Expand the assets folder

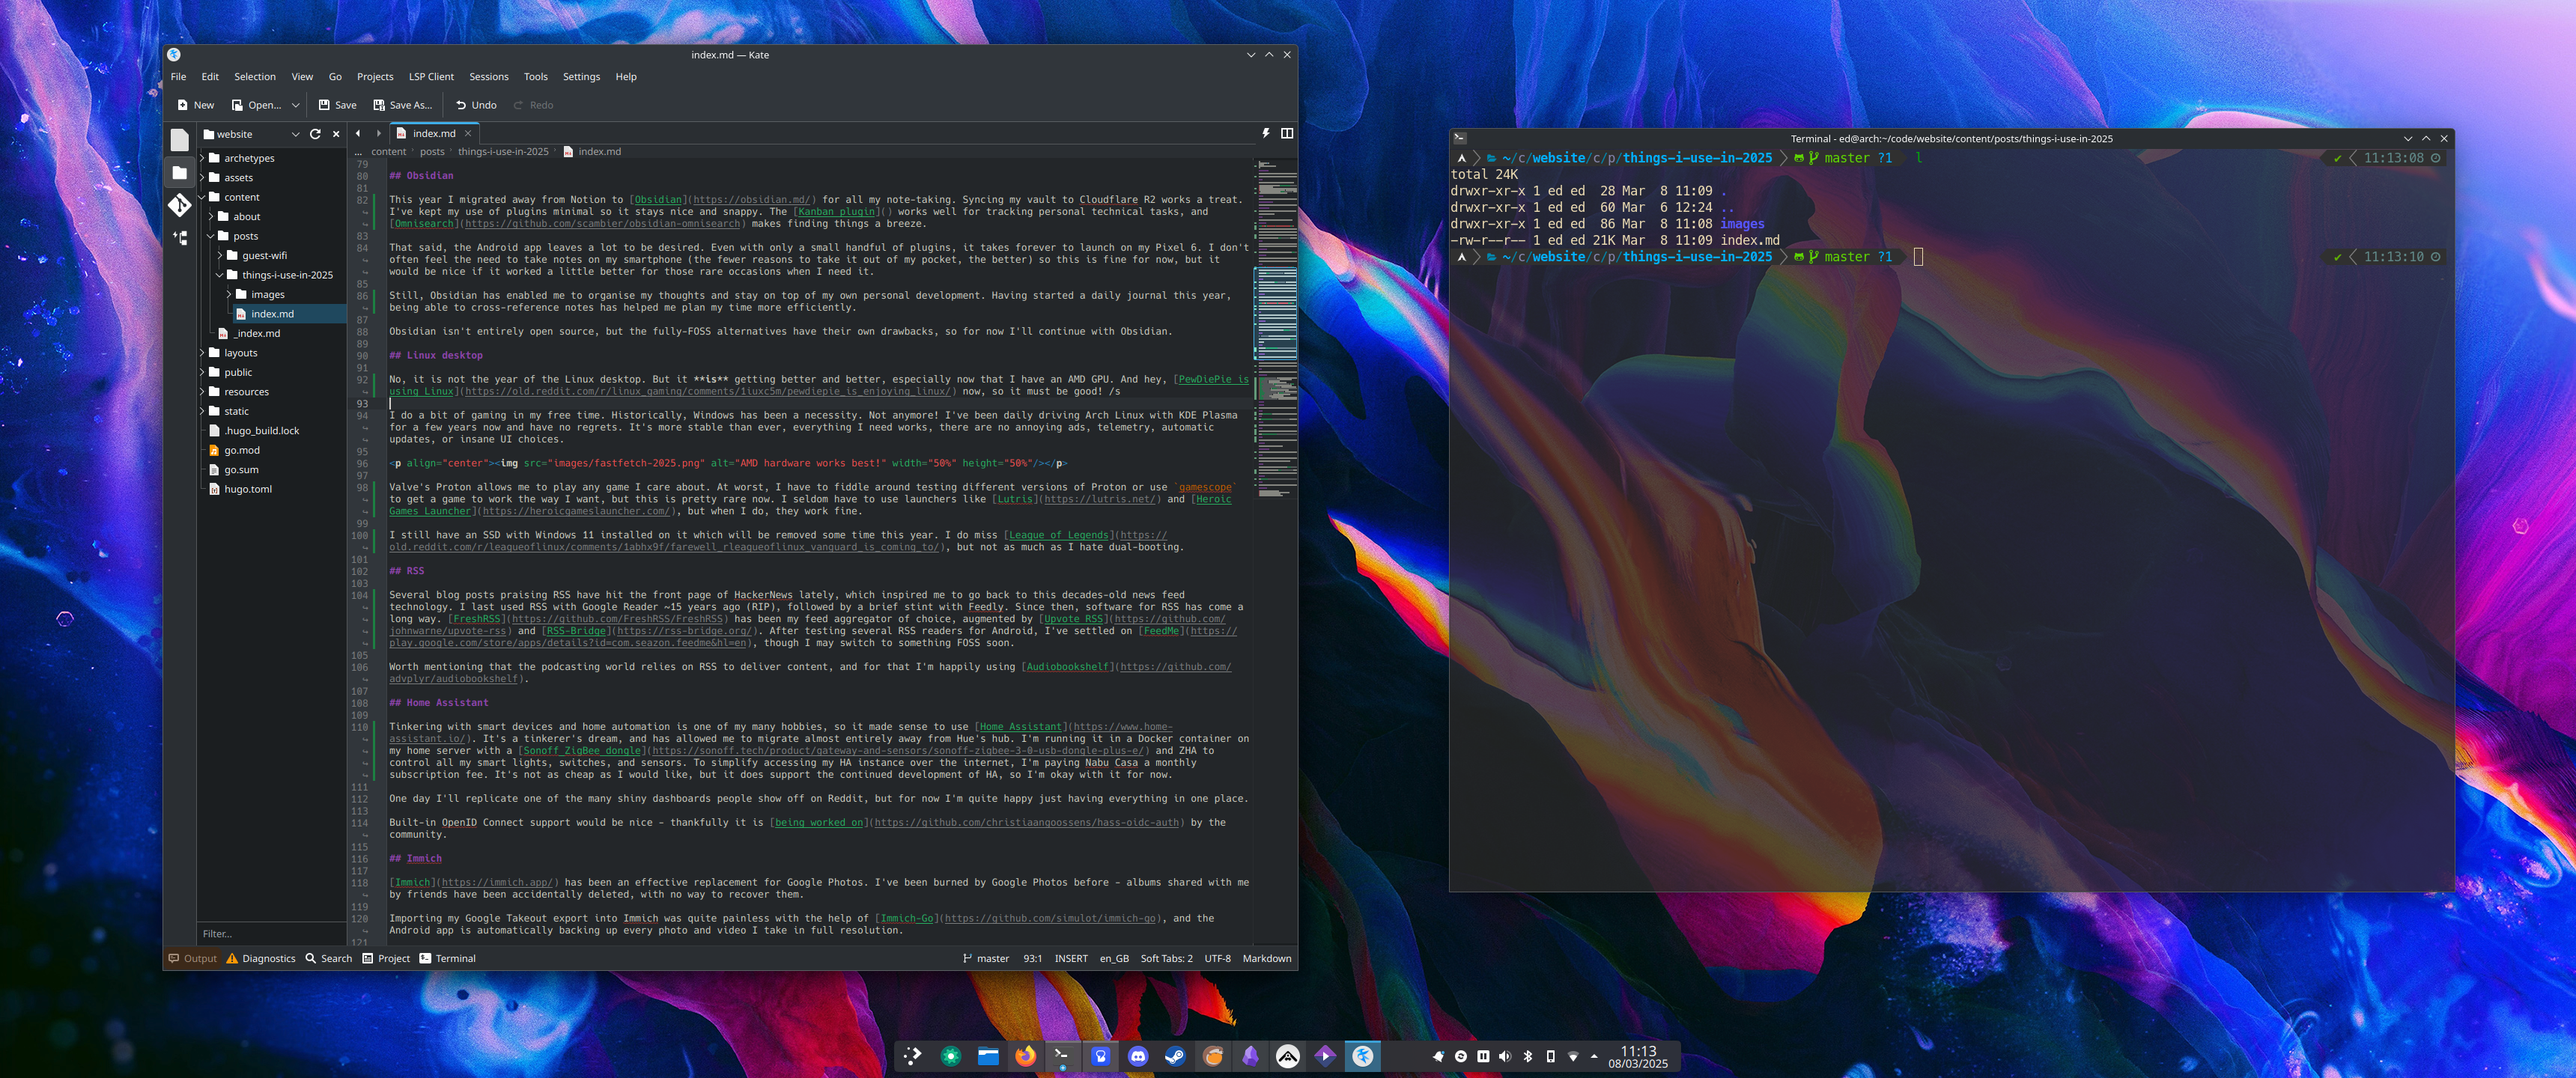click(x=203, y=177)
